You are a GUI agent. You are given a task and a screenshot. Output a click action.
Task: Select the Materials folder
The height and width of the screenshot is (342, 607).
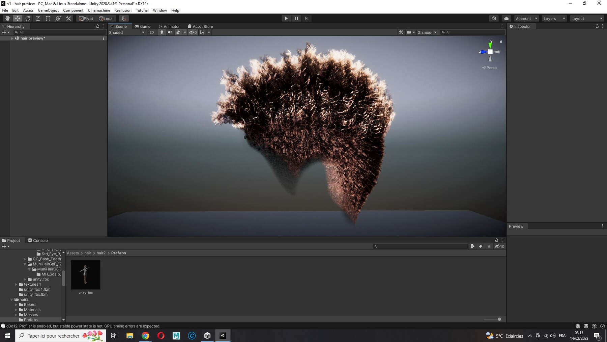tap(32, 310)
